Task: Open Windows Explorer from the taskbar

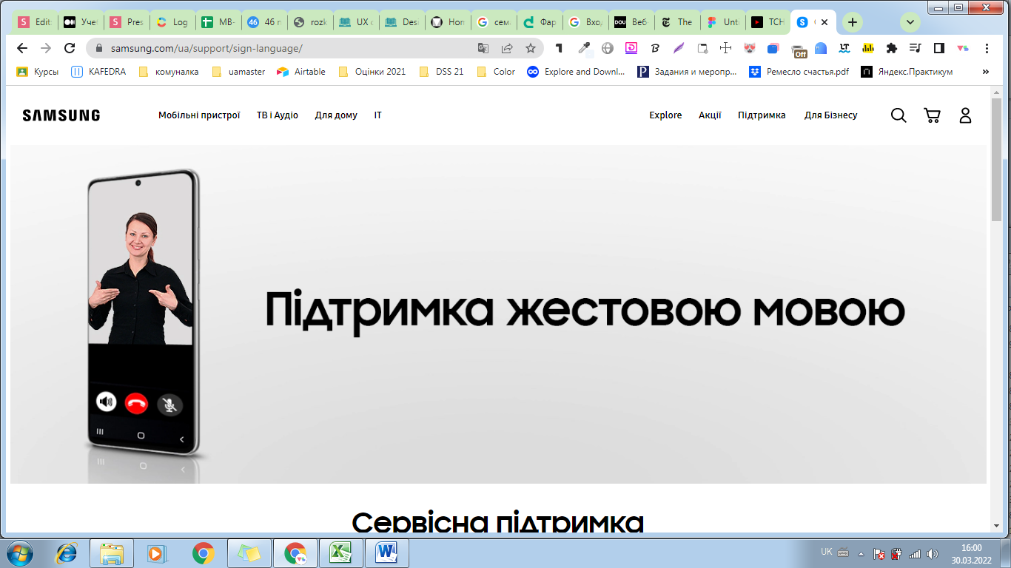Action: click(112, 553)
